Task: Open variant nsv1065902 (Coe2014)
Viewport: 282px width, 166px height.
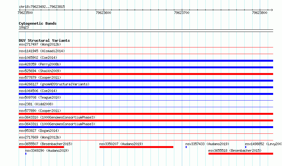Action: pyautogui.click(x=38, y=58)
